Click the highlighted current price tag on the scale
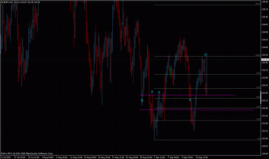Viewport: 269px width, 159px height. 265,60
